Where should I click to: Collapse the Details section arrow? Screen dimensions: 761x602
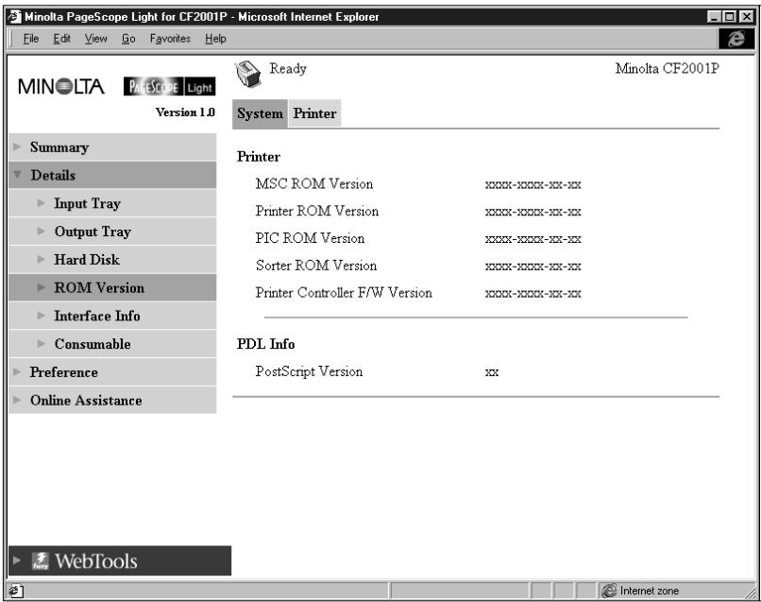click(18, 174)
